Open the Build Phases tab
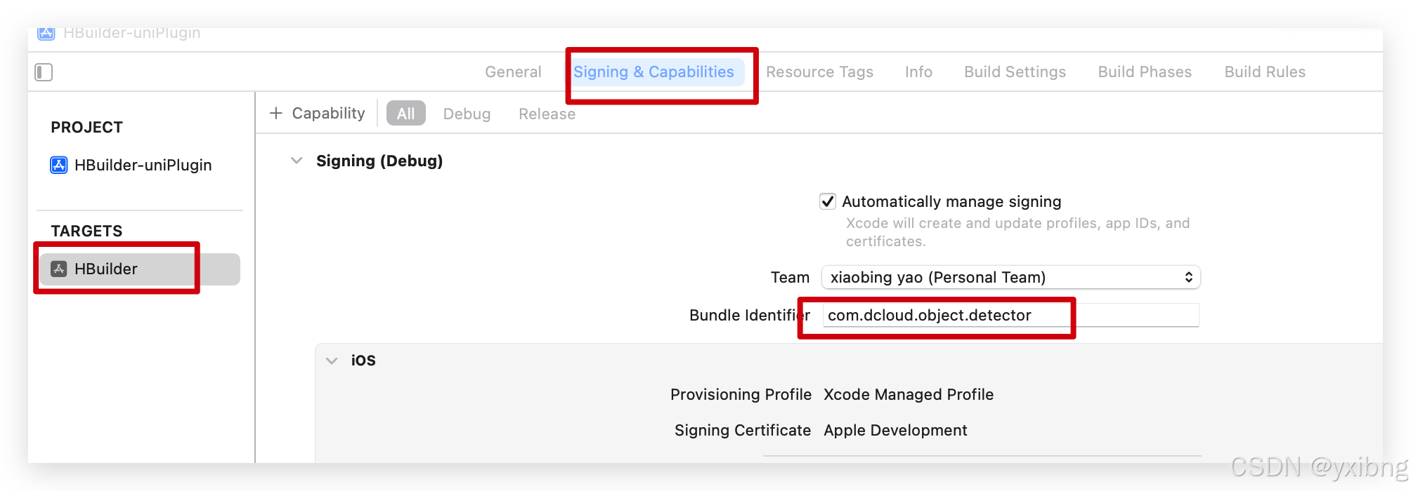 coord(1145,72)
